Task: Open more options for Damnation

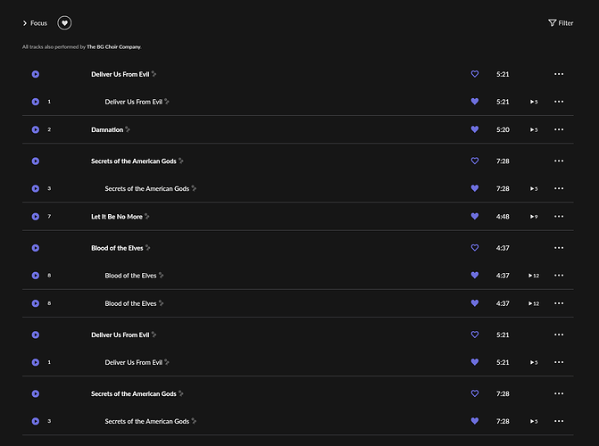Action: [559, 129]
